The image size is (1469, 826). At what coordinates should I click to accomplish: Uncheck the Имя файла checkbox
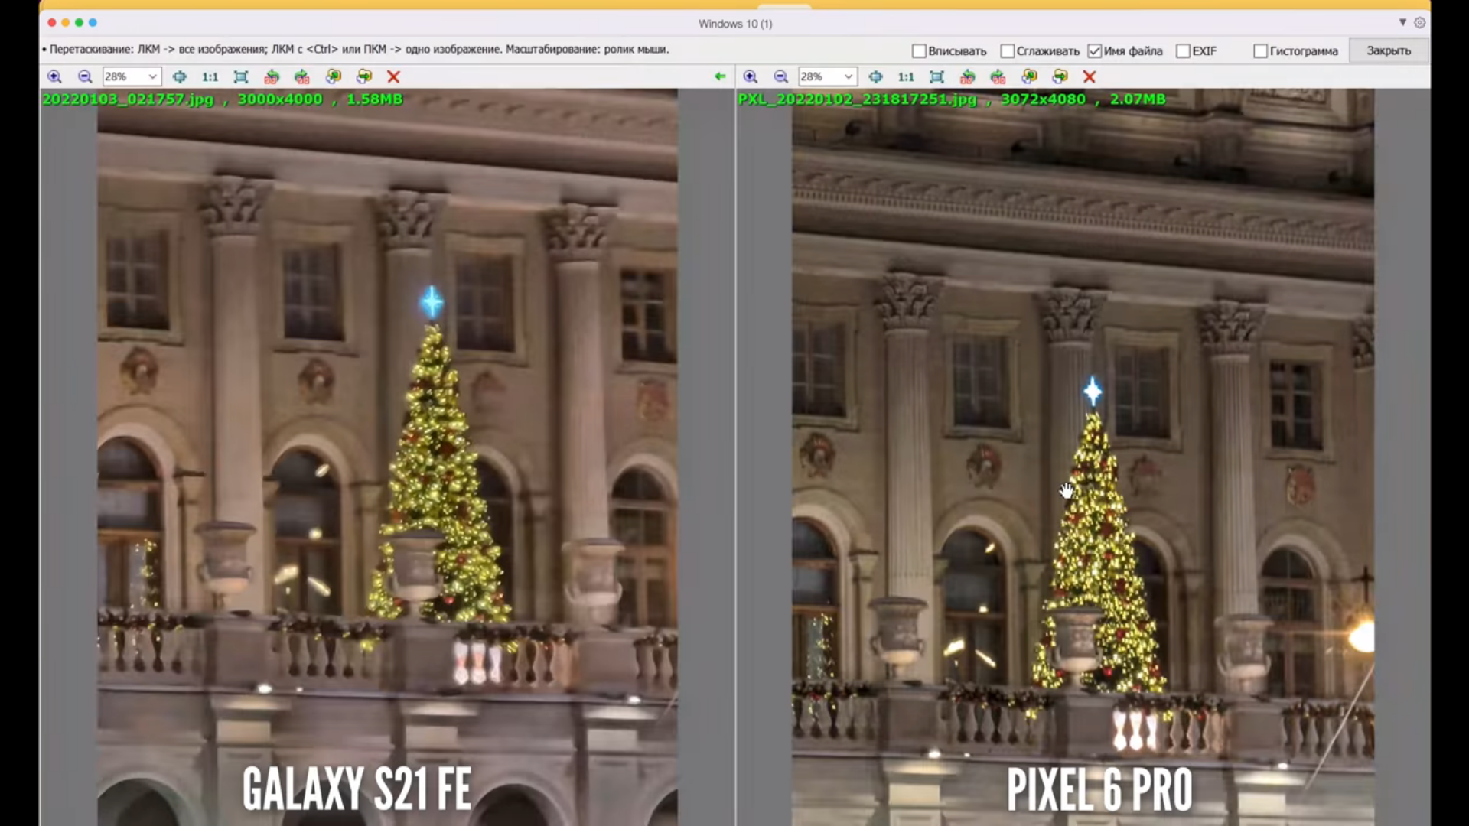pyautogui.click(x=1095, y=51)
